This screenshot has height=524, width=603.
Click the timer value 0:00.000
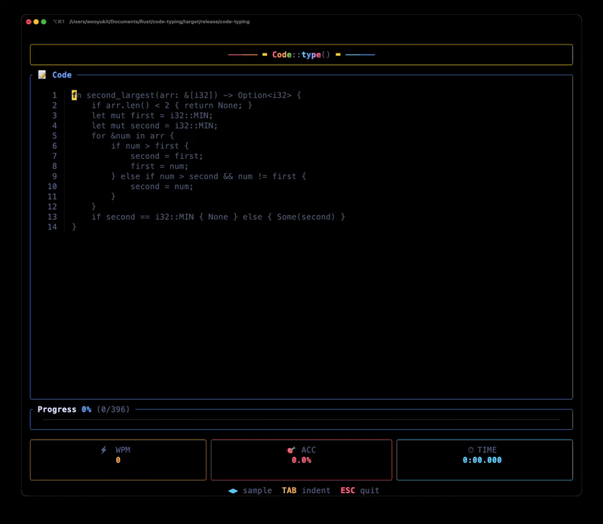click(482, 460)
